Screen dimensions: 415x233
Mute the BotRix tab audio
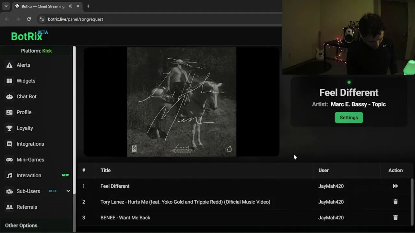[70, 6]
